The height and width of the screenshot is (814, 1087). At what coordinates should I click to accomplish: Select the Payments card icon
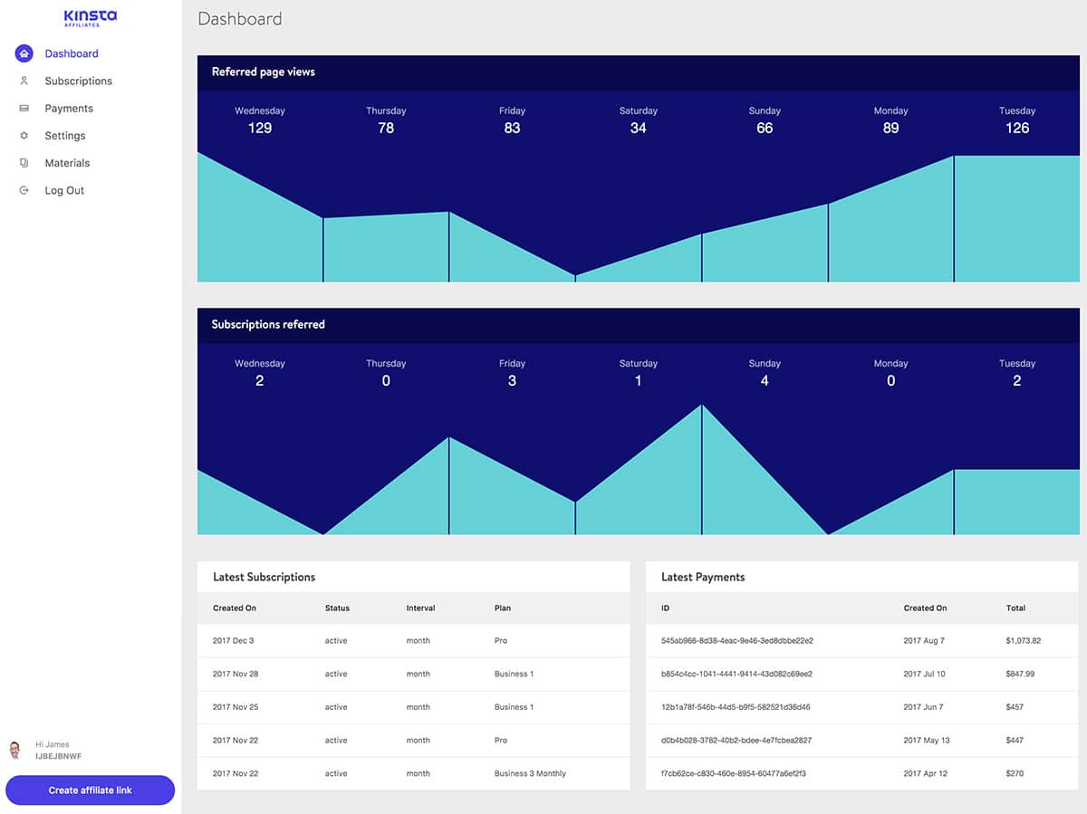(23, 108)
